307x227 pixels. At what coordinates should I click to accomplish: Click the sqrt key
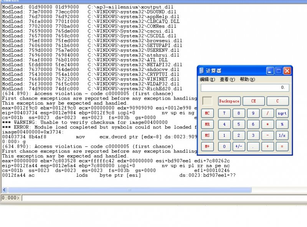[282, 113]
